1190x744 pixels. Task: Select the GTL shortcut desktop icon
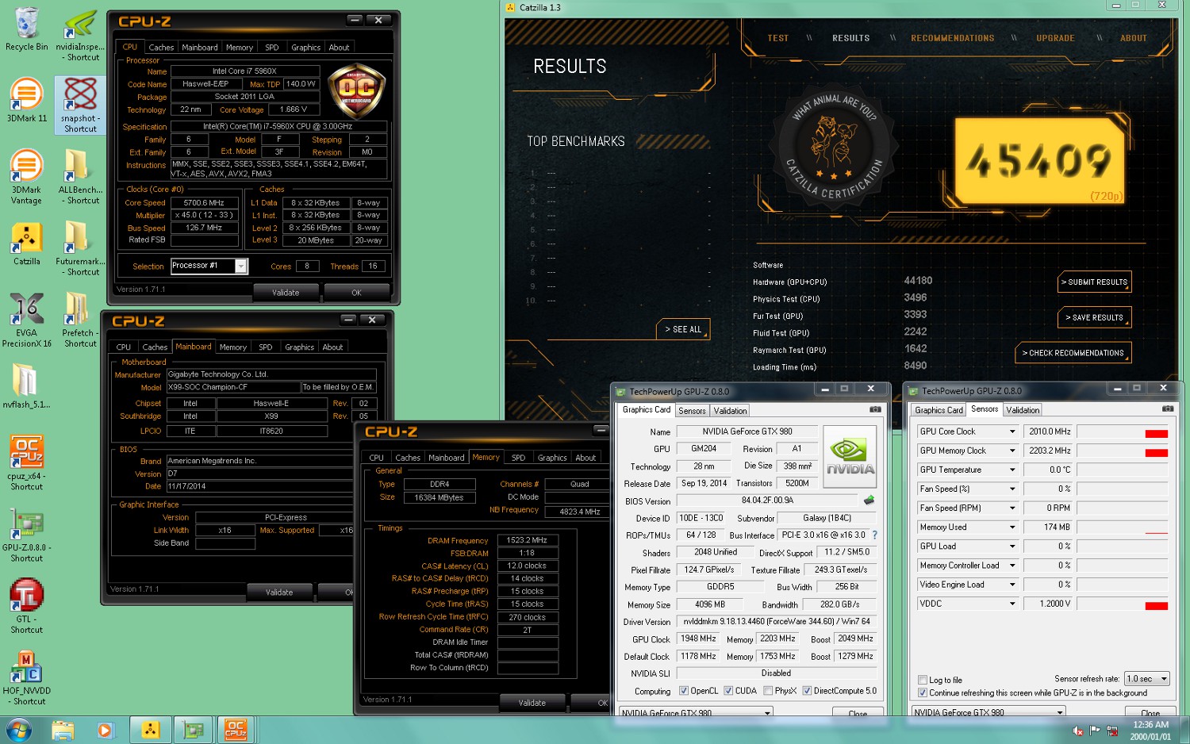[x=26, y=606]
